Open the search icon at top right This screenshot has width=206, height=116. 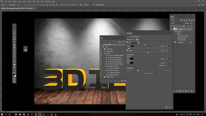199,5
